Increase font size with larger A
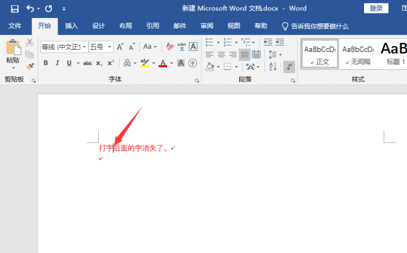The image size is (407, 253). point(120,47)
